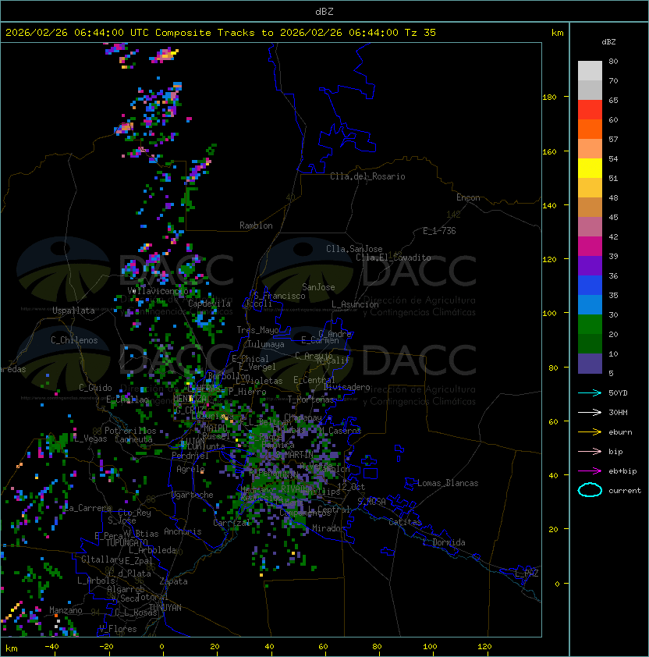649x657 pixels.
Task: Click the 'C_Chilenos' map label
Action: click(x=74, y=340)
